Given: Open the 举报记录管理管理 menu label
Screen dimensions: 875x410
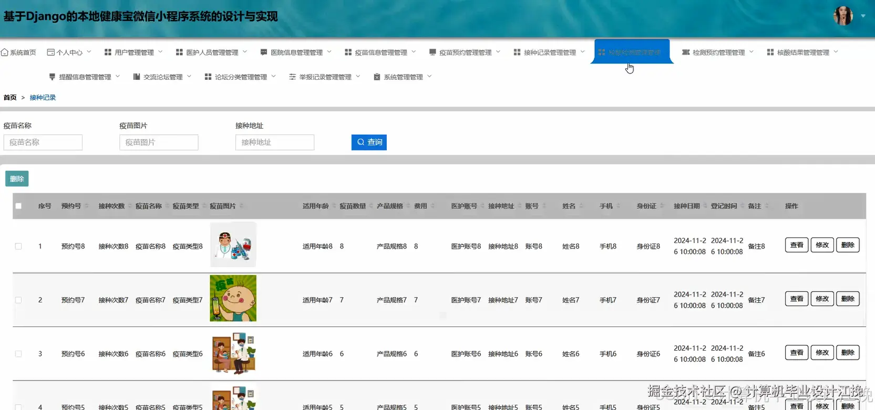Looking at the screenshot, I should point(325,77).
